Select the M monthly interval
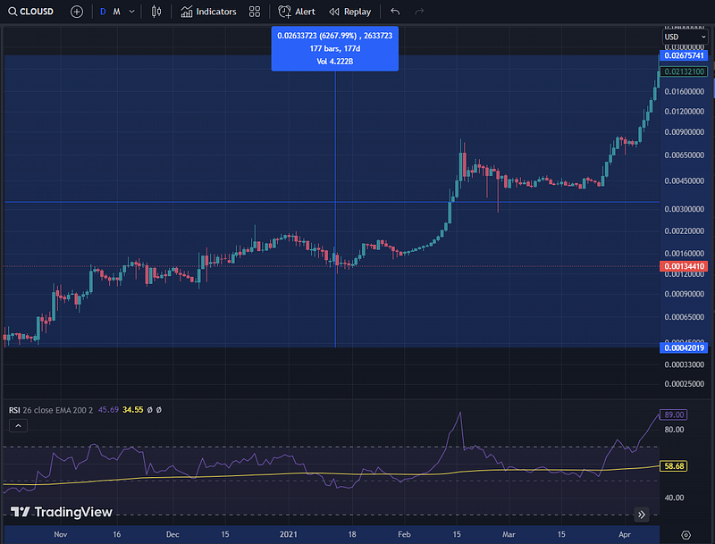 (x=117, y=12)
